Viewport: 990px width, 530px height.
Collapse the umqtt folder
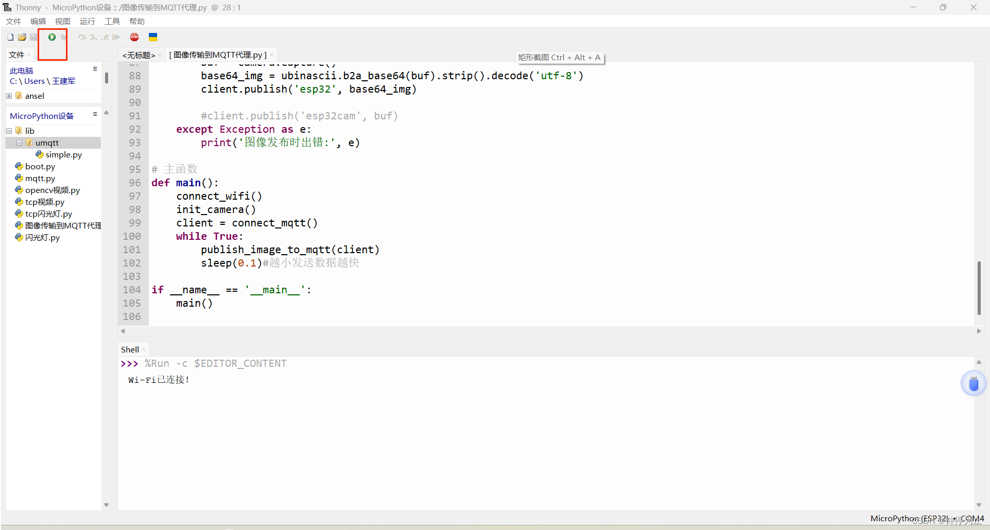pos(20,143)
